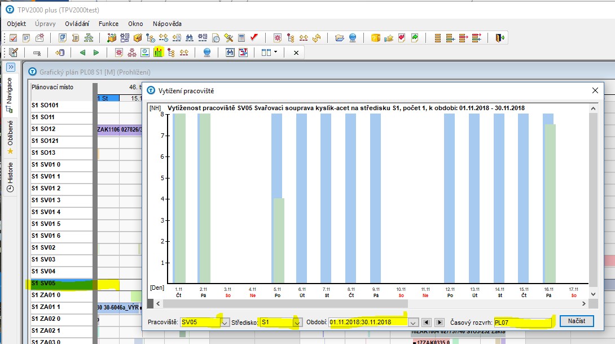This screenshot has height=344, width=615.
Task: Click the yellow circular refresh arrows icon
Action: pyautogui.click(x=317, y=38)
